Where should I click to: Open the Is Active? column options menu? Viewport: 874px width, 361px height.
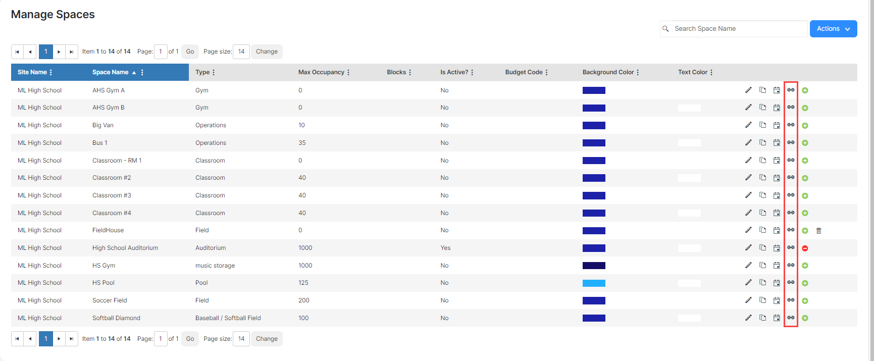pos(472,72)
